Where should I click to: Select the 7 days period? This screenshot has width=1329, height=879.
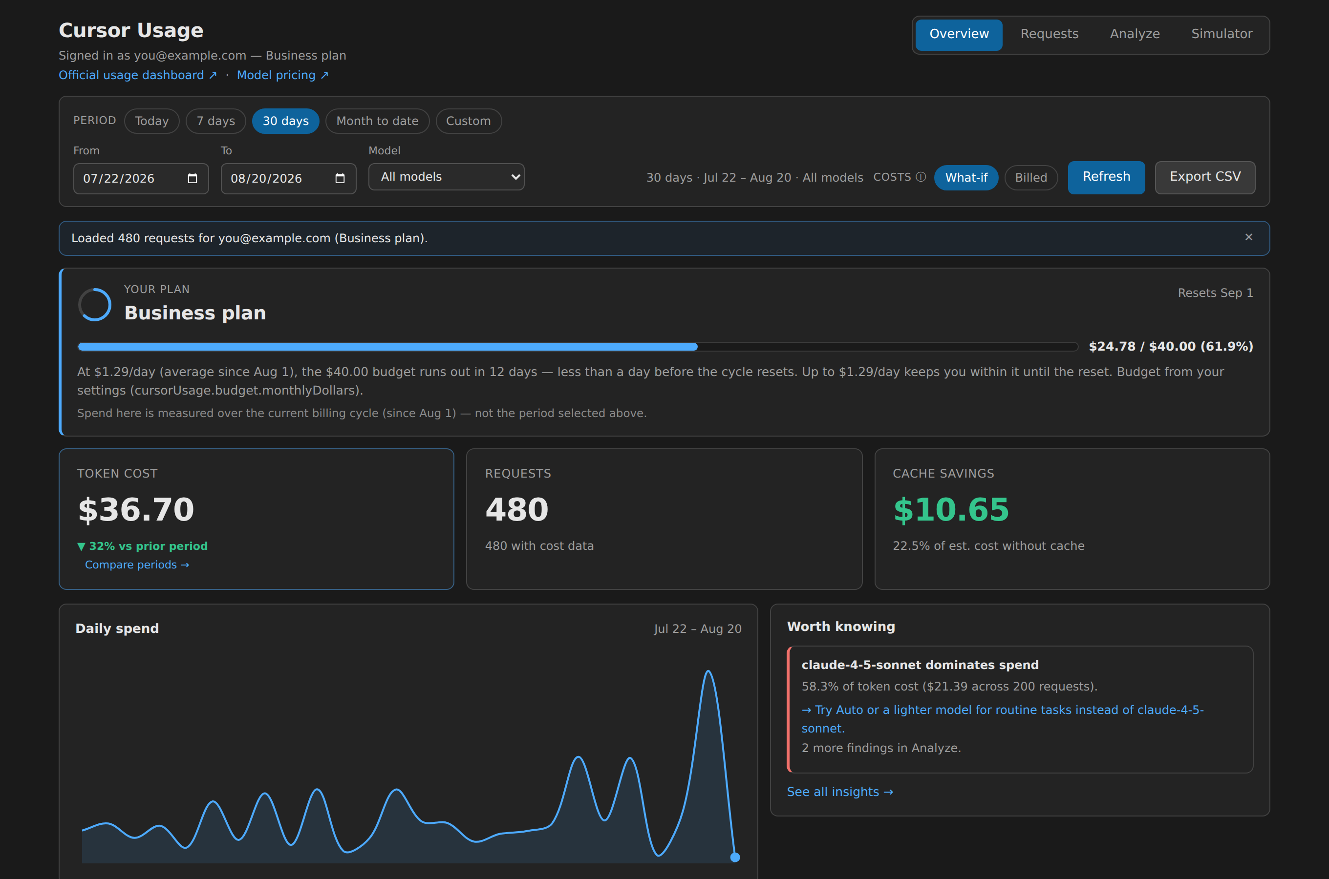tap(216, 121)
